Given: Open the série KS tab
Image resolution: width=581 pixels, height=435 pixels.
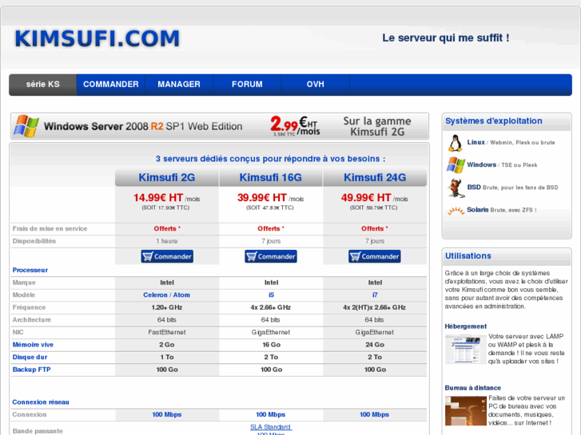Looking at the screenshot, I should point(43,85).
